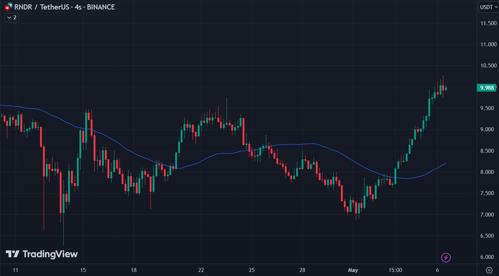Image resolution: width=499 pixels, height=276 pixels.
Task: Click the green 9.988 current price label
Action: 487,88
